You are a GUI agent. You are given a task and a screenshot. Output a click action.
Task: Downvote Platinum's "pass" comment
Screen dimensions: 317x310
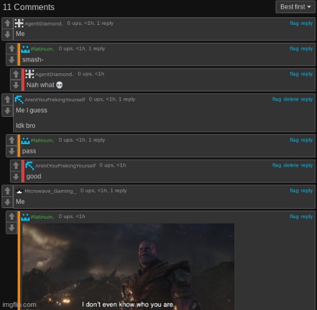[x=12, y=151]
